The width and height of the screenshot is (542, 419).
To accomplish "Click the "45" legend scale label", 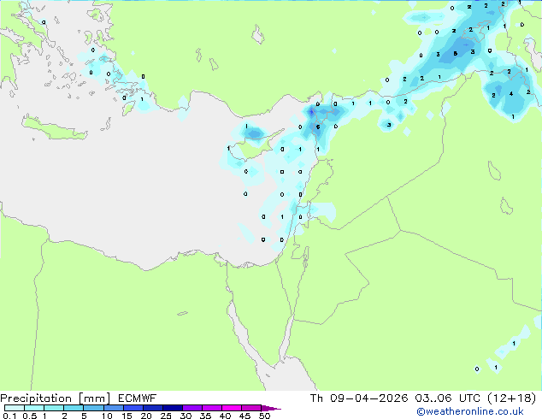I will coord(244,416).
